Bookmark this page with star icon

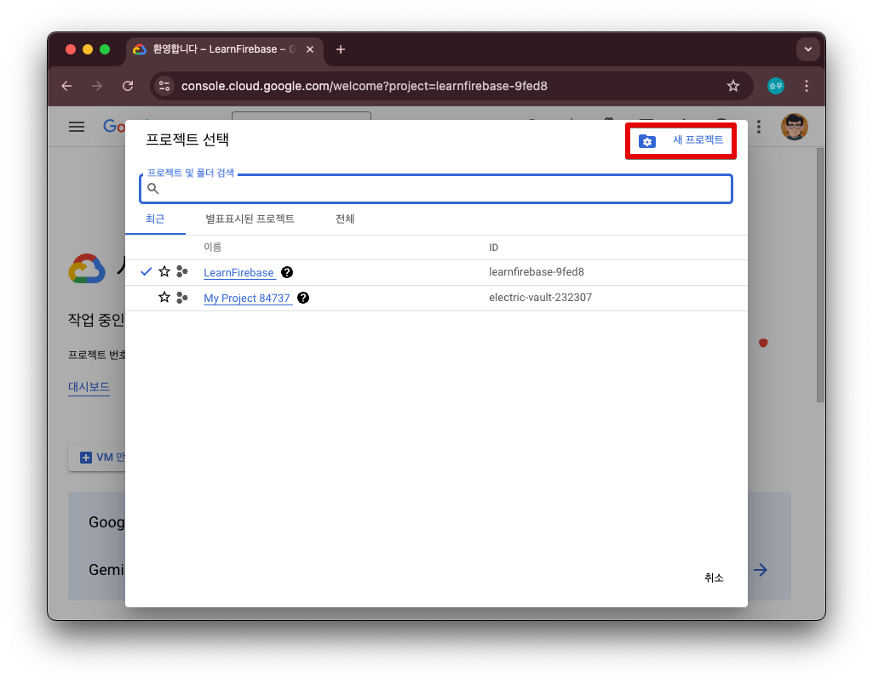click(x=732, y=86)
